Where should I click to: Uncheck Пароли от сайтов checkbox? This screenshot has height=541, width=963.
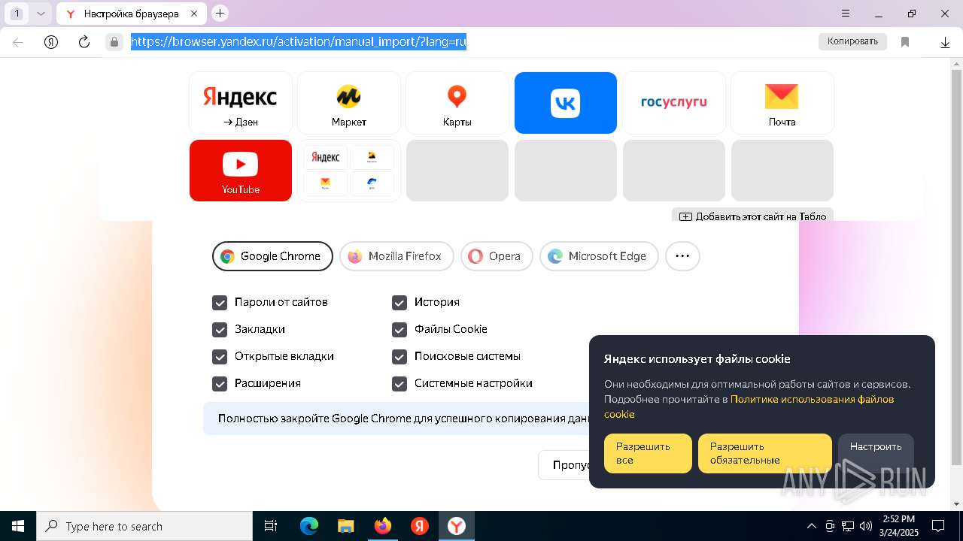tap(220, 303)
